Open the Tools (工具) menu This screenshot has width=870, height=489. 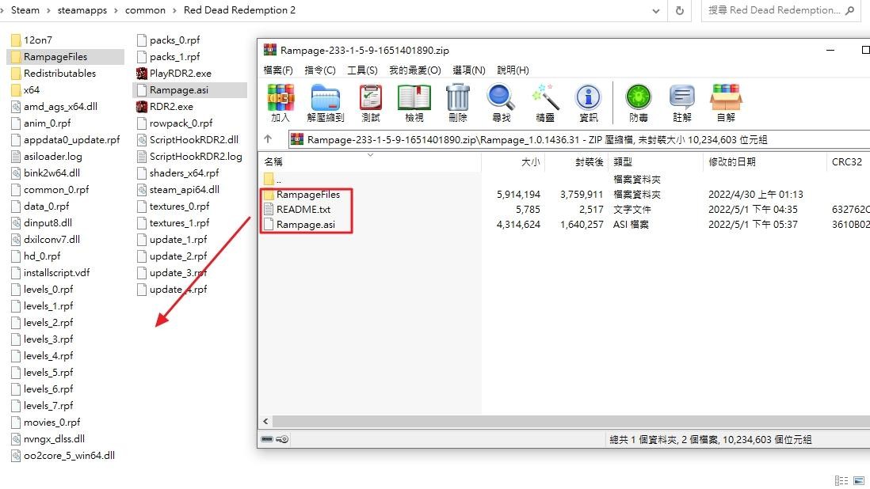point(362,70)
